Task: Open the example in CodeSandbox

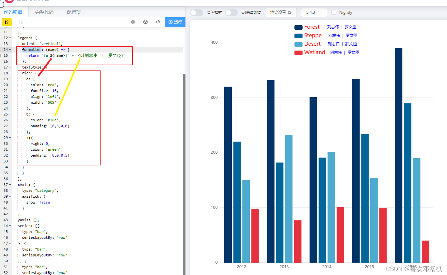Action: point(145,22)
